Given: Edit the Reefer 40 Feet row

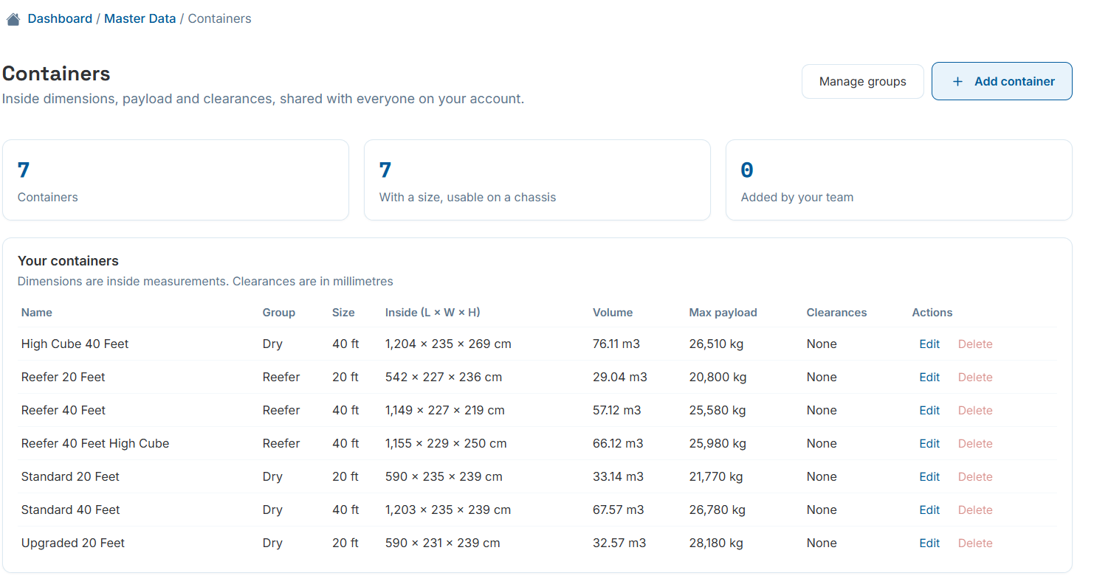Looking at the screenshot, I should (x=929, y=410).
